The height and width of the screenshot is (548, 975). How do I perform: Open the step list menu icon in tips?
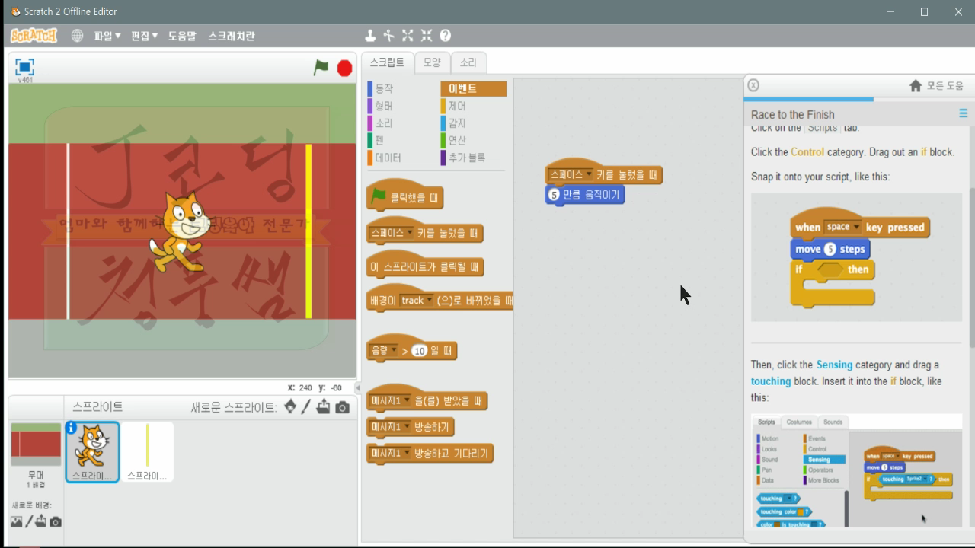point(964,113)
